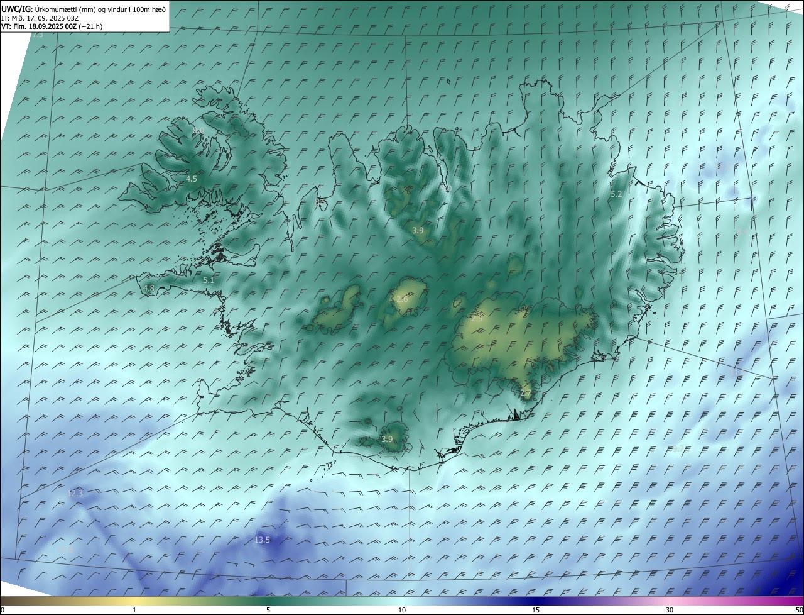This screenshot has width=804, height=615.
Task: Click the 12.3 value label over the ocean
Action: coord(75,494)
